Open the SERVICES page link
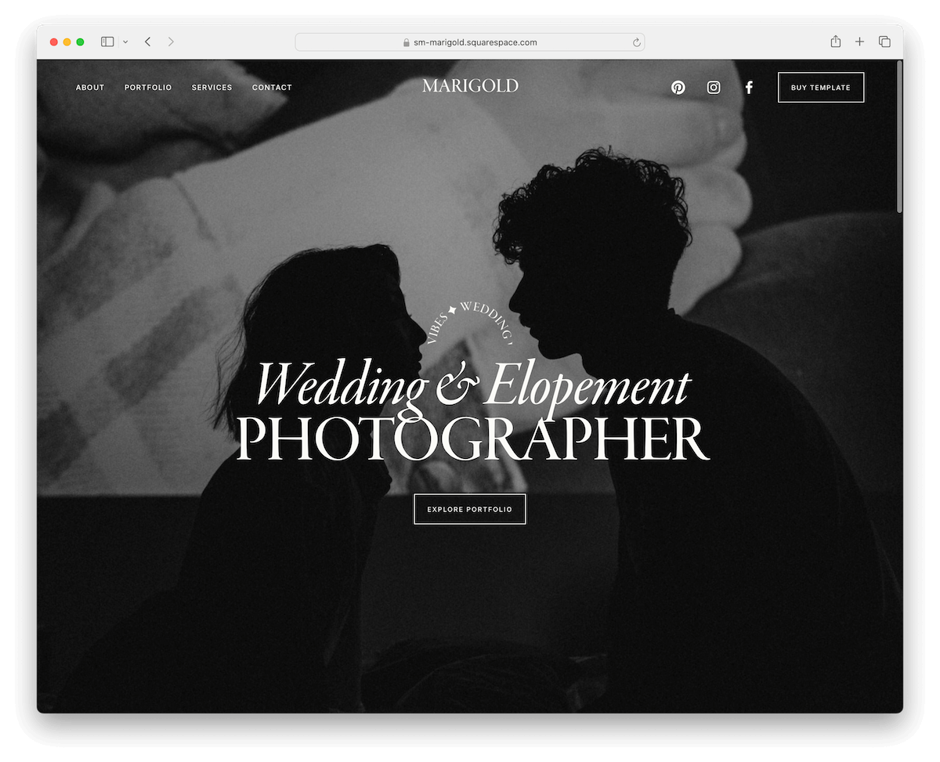Screen dimensions: 940x762 click(211, 87)
